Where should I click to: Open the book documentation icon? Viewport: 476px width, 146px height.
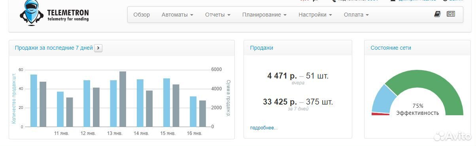click(x=437, y=14)
